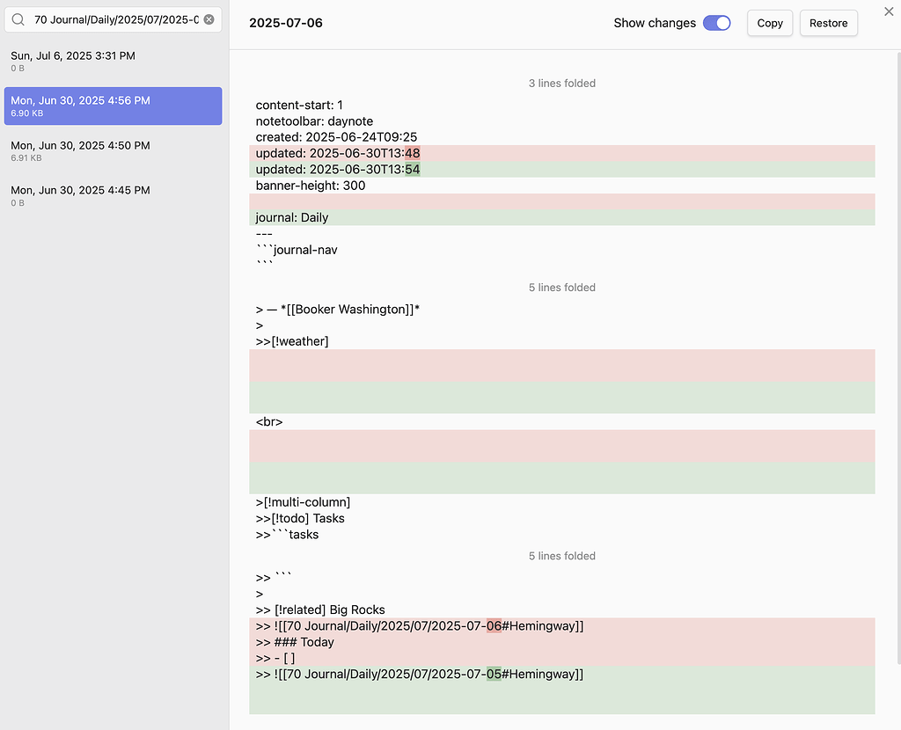Select the Mon, Jun 30 4:50 PM version
Screen dimensions: 901x730
[x=113, y=150]
